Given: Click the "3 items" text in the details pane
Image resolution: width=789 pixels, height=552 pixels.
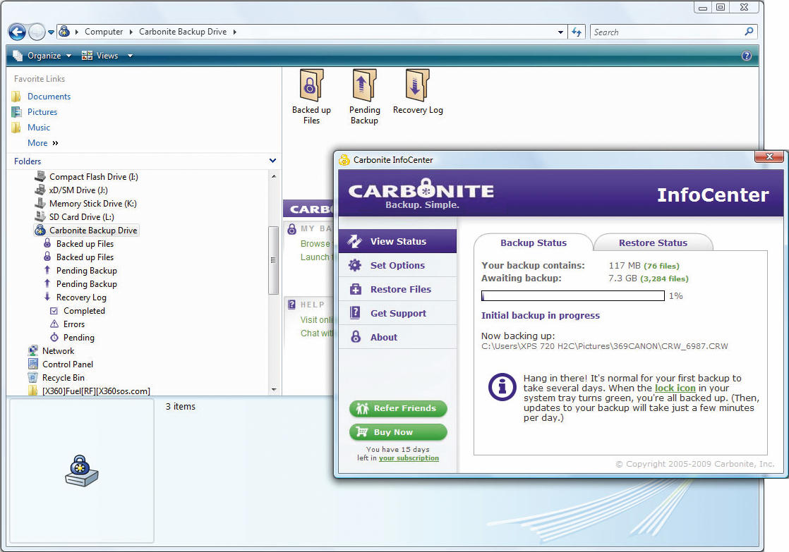Looking at the screenshot, I should 180,406.
